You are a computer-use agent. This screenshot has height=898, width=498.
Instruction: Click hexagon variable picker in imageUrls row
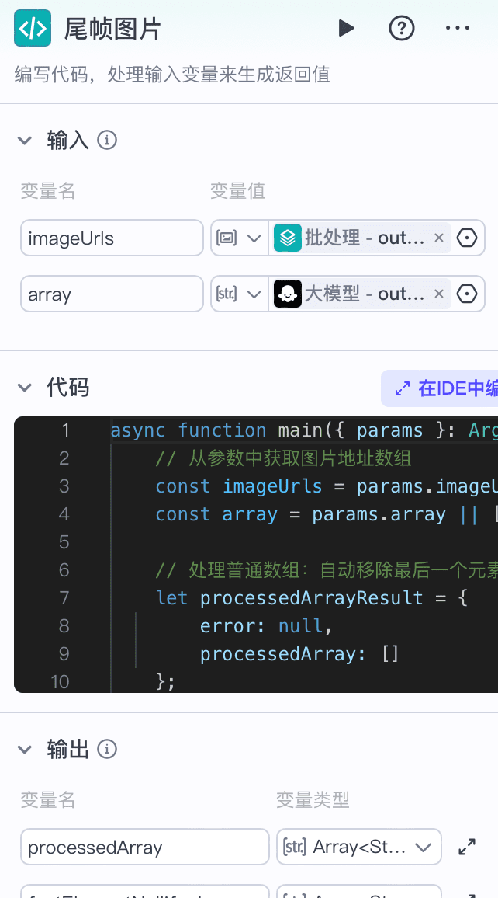[x=468, y=238]
